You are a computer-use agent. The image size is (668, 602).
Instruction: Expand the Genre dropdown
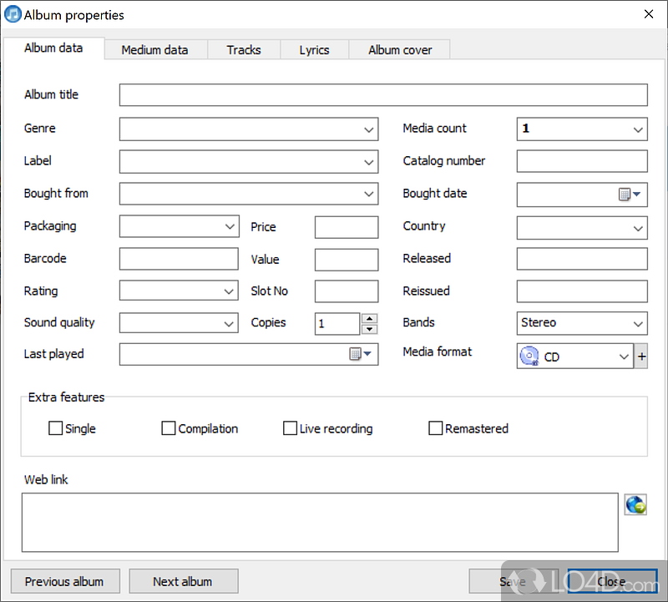(x=368, y=129)
